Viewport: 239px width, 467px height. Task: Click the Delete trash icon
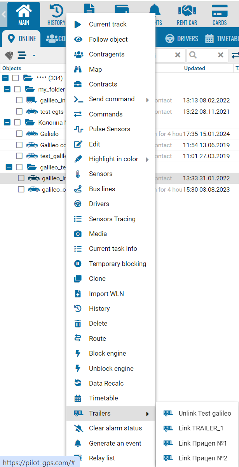[x=78, y=323]
